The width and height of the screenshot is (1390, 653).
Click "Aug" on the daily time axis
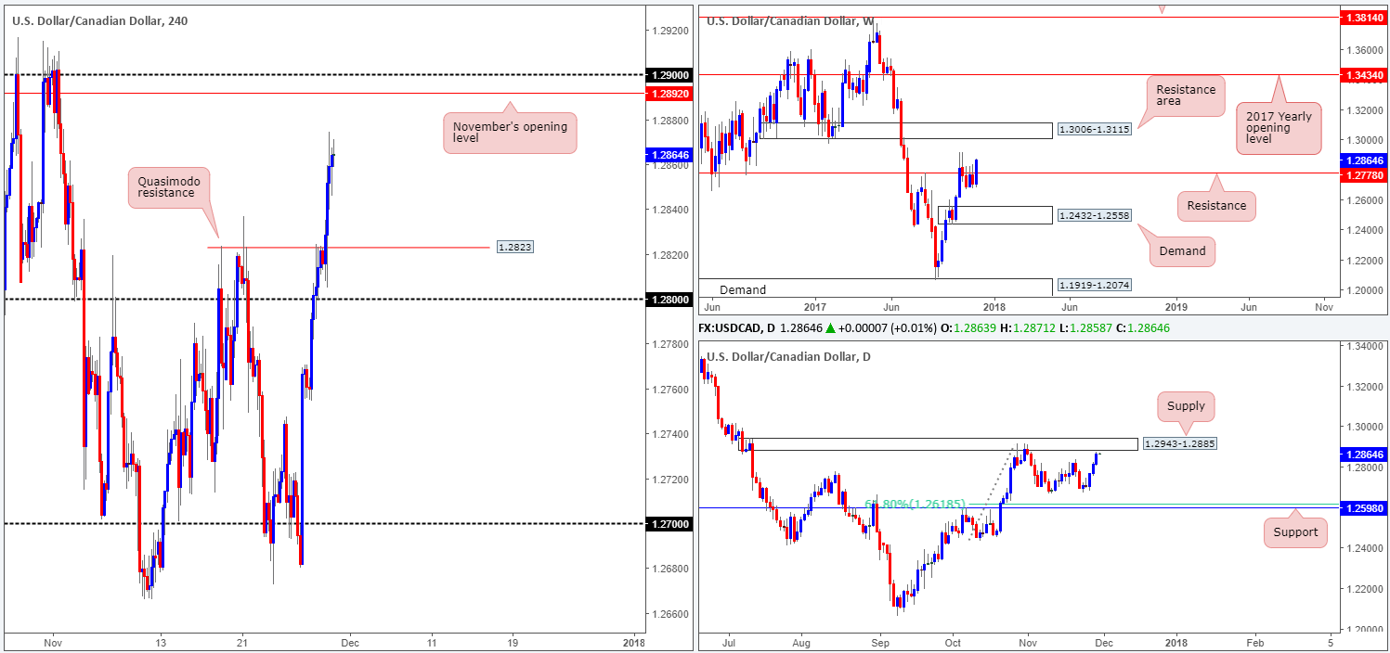[802, 642]
